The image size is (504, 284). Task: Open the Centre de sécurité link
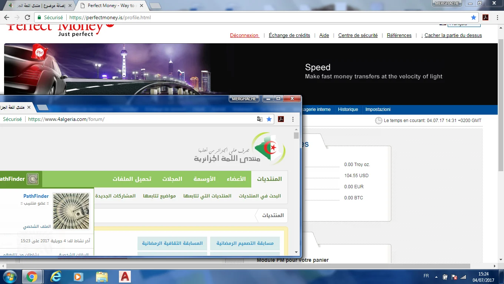coord(358,35)
